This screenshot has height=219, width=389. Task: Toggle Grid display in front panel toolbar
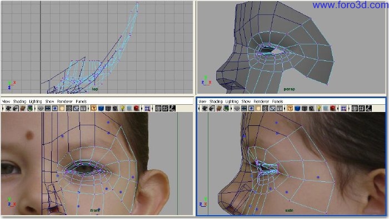pos(41,108)
